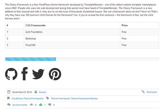This screenshot has height=111, width=162.
Task: Click the blue striped progress bar
Action: point(30,59)
